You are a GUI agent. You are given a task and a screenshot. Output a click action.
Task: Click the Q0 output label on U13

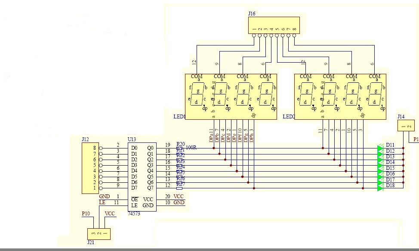pyautogui.click(x=150, y=148)
